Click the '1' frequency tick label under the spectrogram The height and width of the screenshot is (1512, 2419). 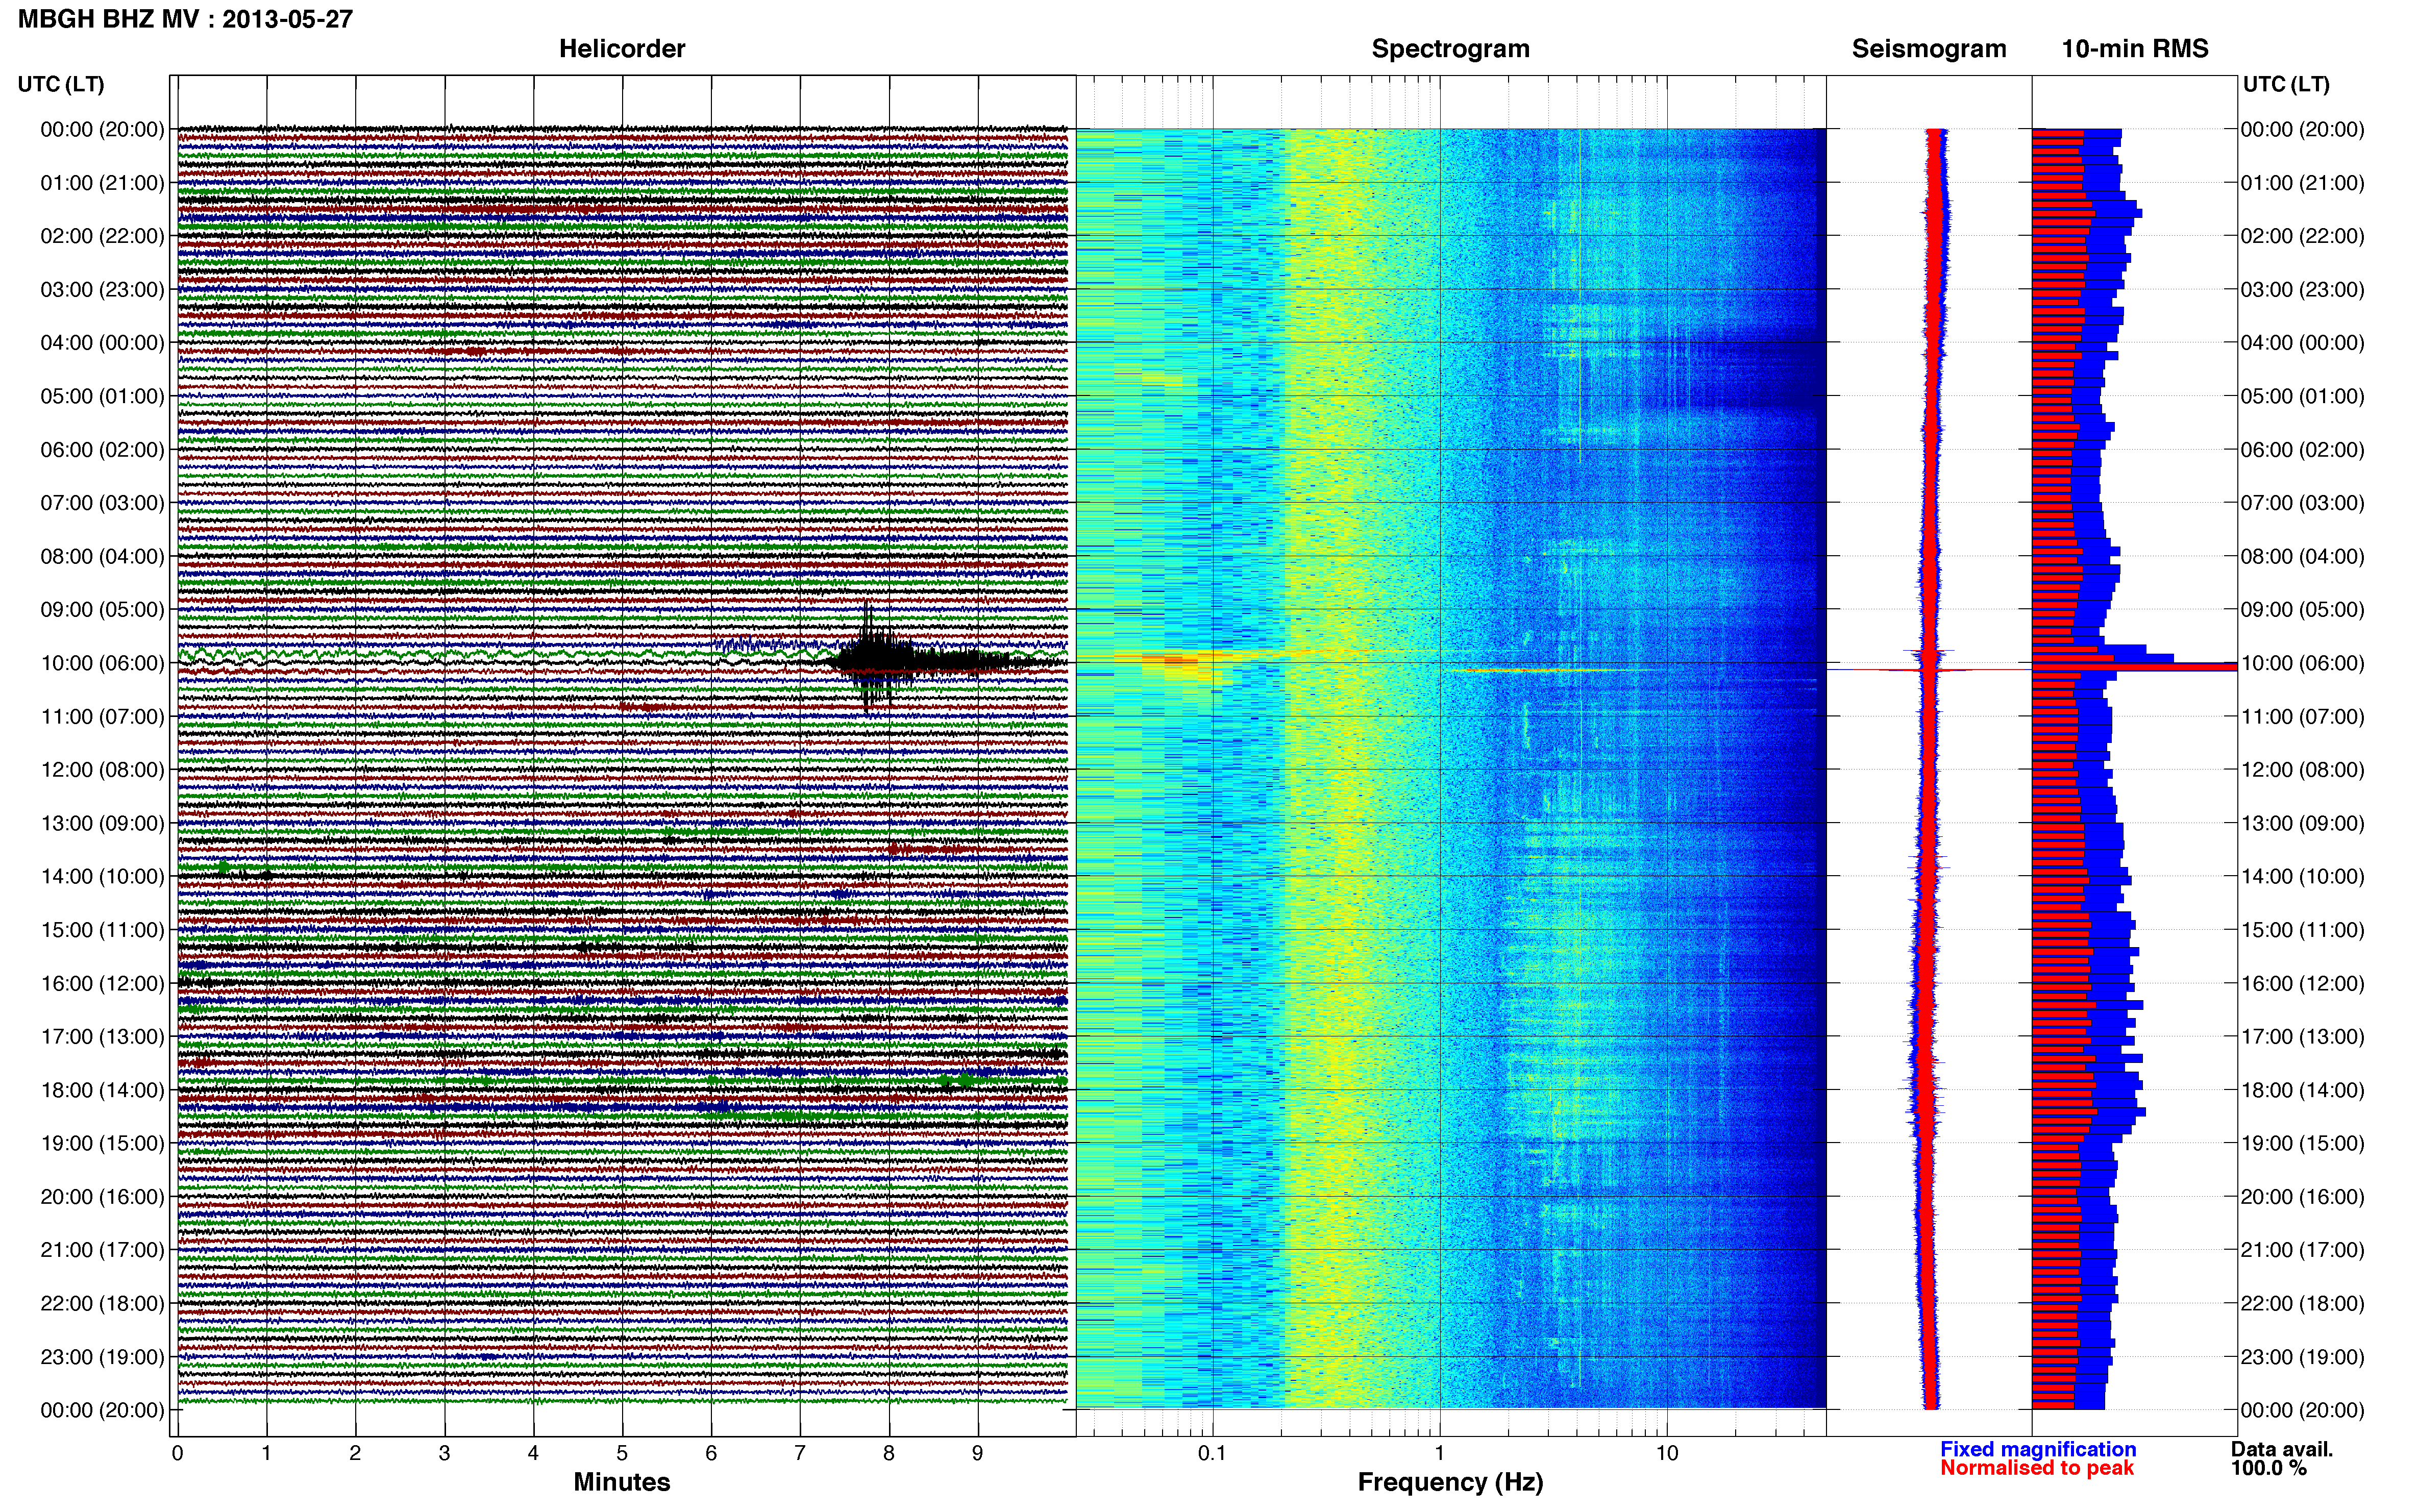tap(1440, 1453)
